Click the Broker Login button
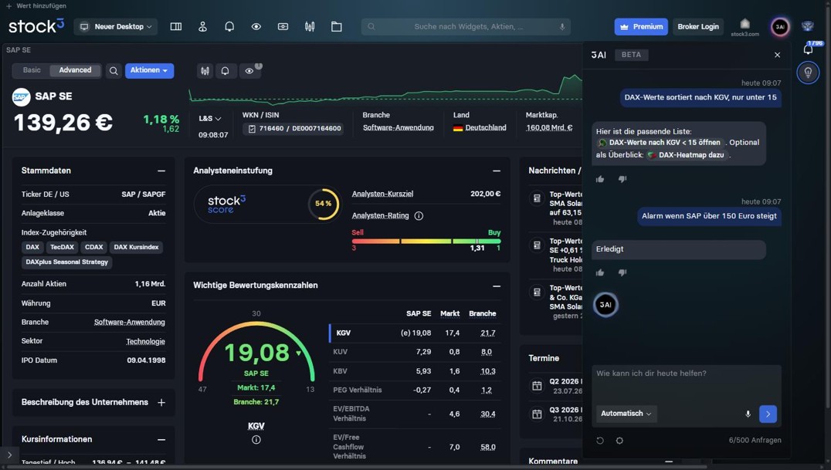Image resolution: width=831 pixels, height=470 pixels. click(x=698, y=26)
